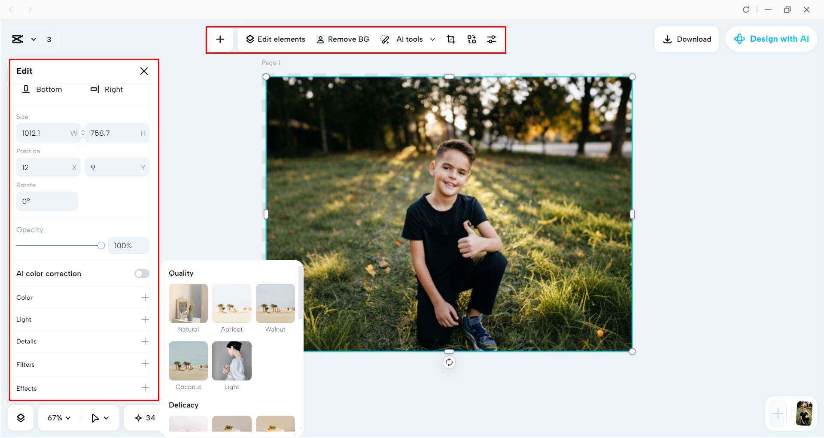Open the Replace image tool
Image resolution: width=824 pixels, height=438 pixels.
[471, 39]
